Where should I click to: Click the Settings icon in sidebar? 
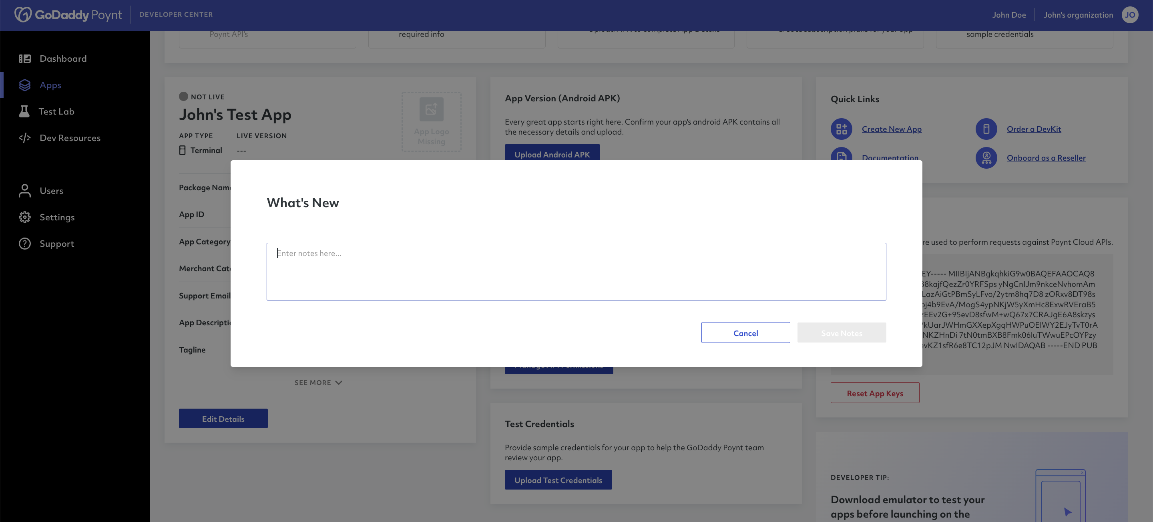coord(25,217)
